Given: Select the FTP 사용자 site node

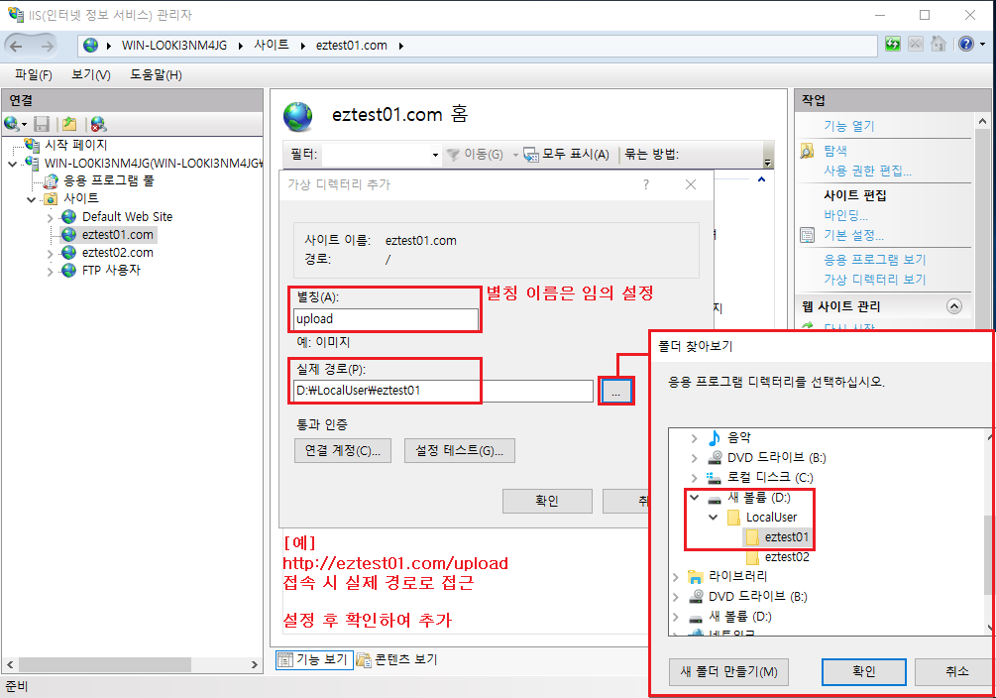Looking at the screenshot, I should point(111,270).
